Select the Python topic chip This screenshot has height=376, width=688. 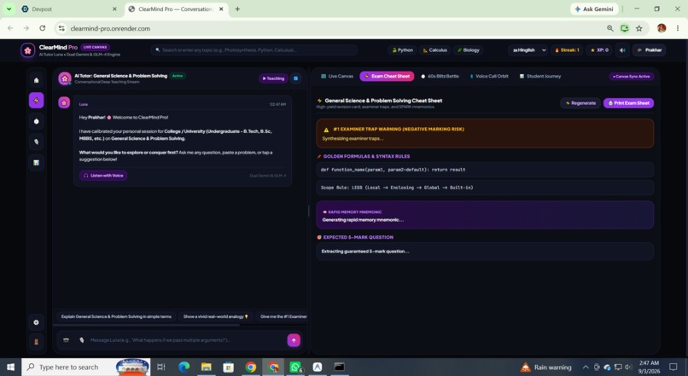402,50
